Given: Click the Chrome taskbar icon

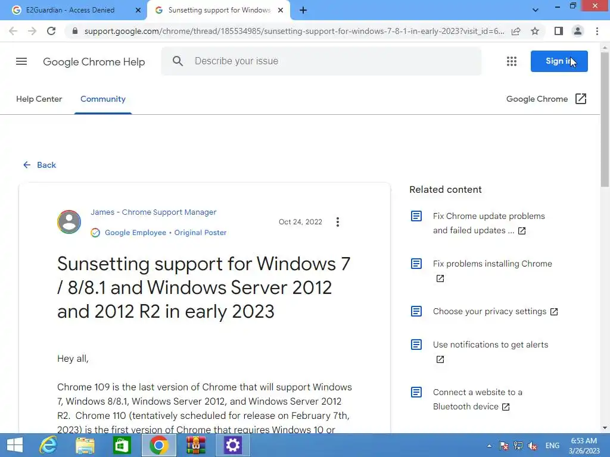Looking at the screenshot, I should coord(158,445).
